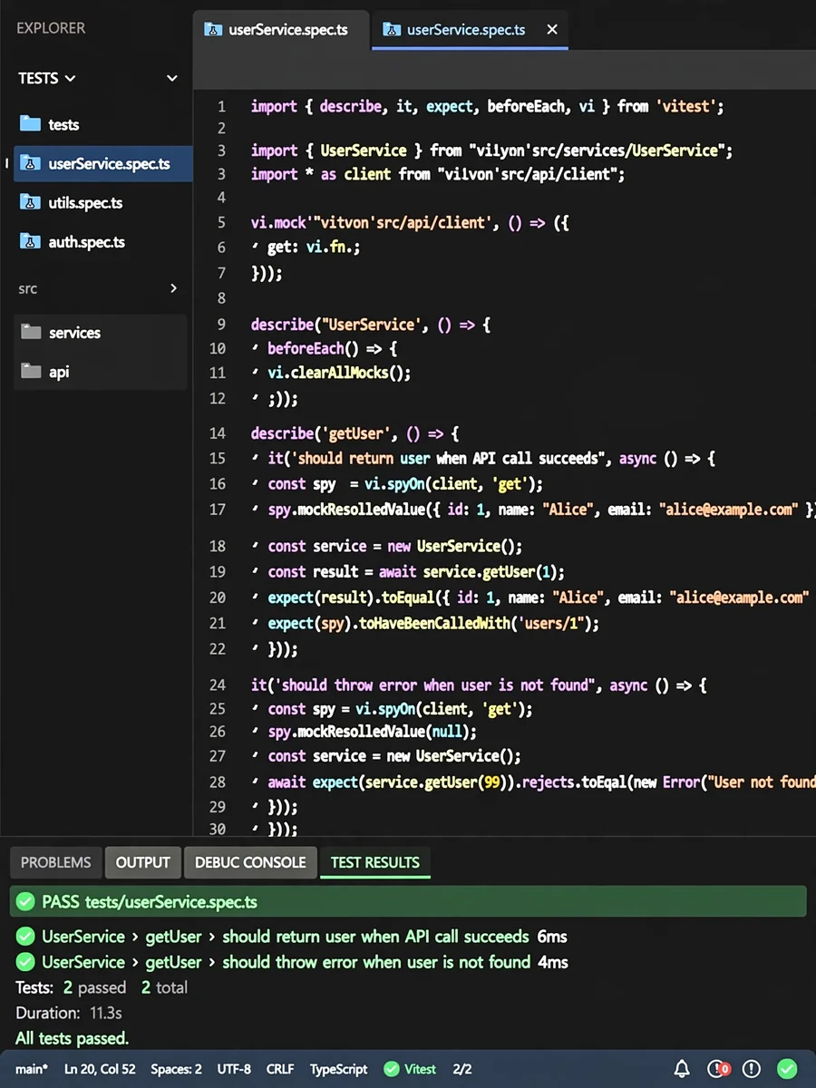Click the error count icon in status bar
The height and width of the screenshot is (1088, 816).
point(719,1068)
